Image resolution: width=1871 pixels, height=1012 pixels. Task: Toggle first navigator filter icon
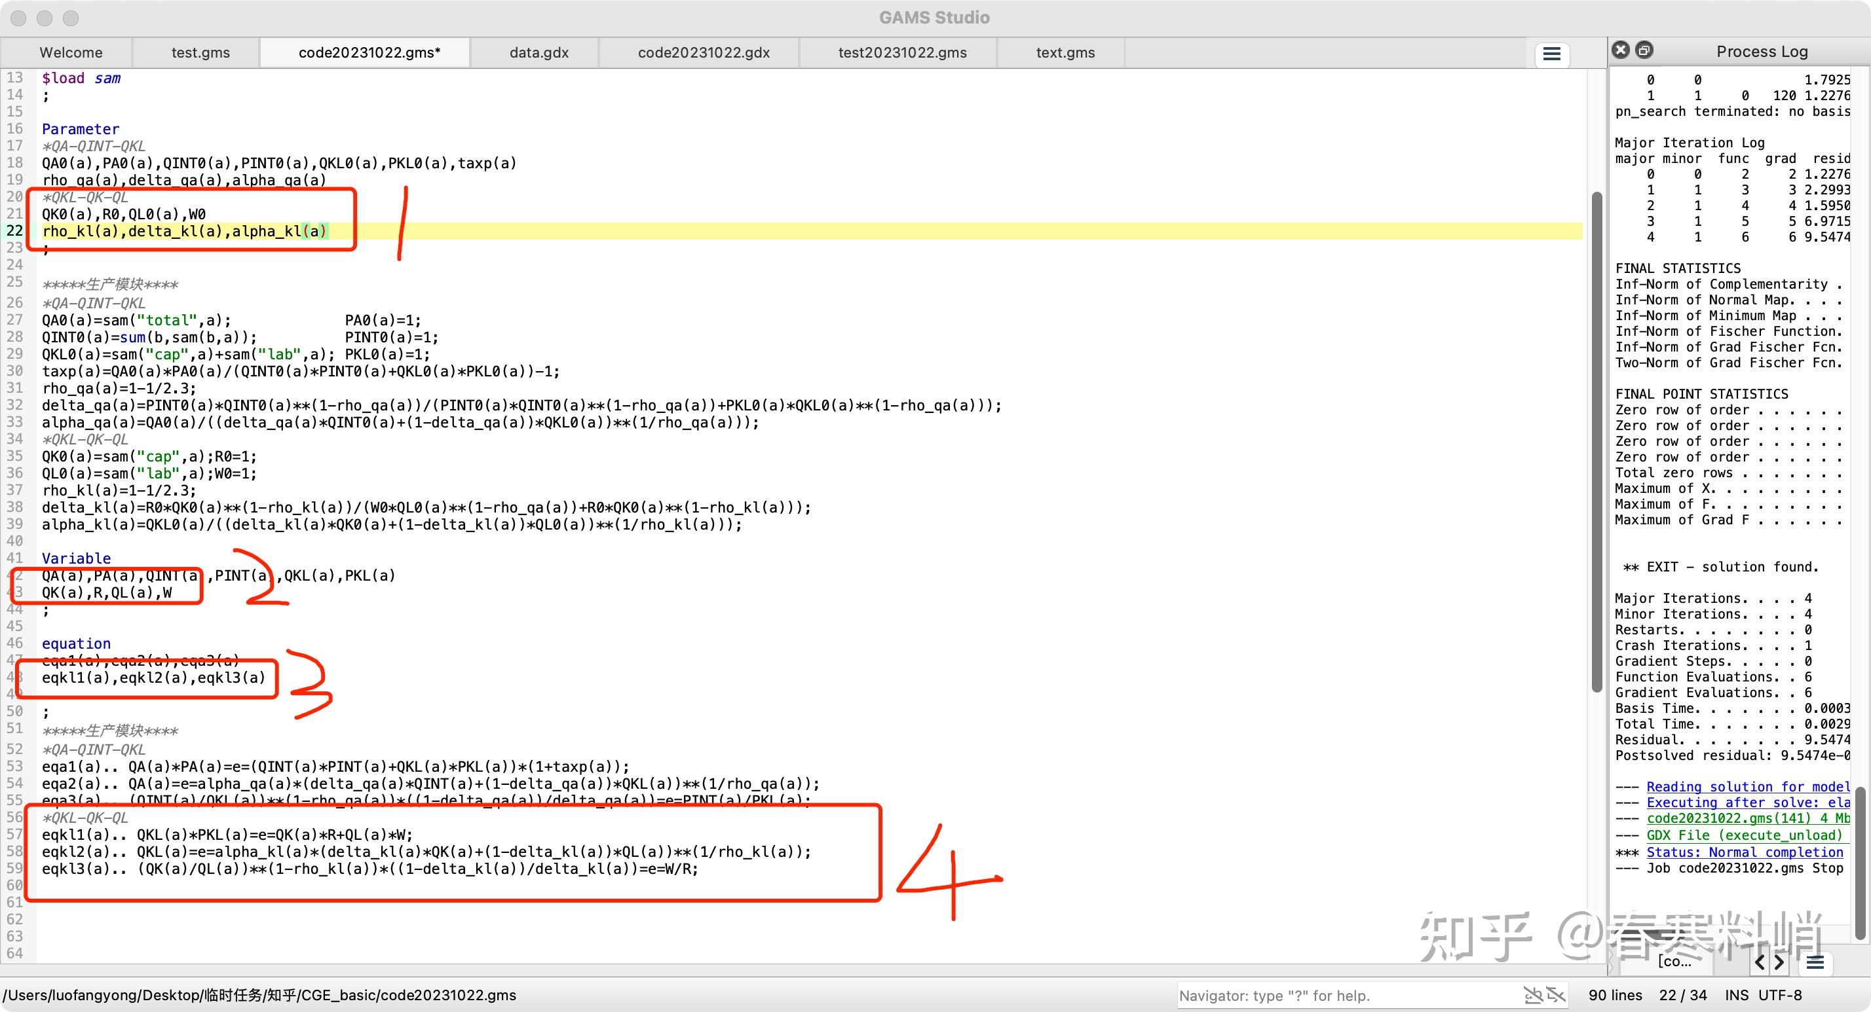1532,994
